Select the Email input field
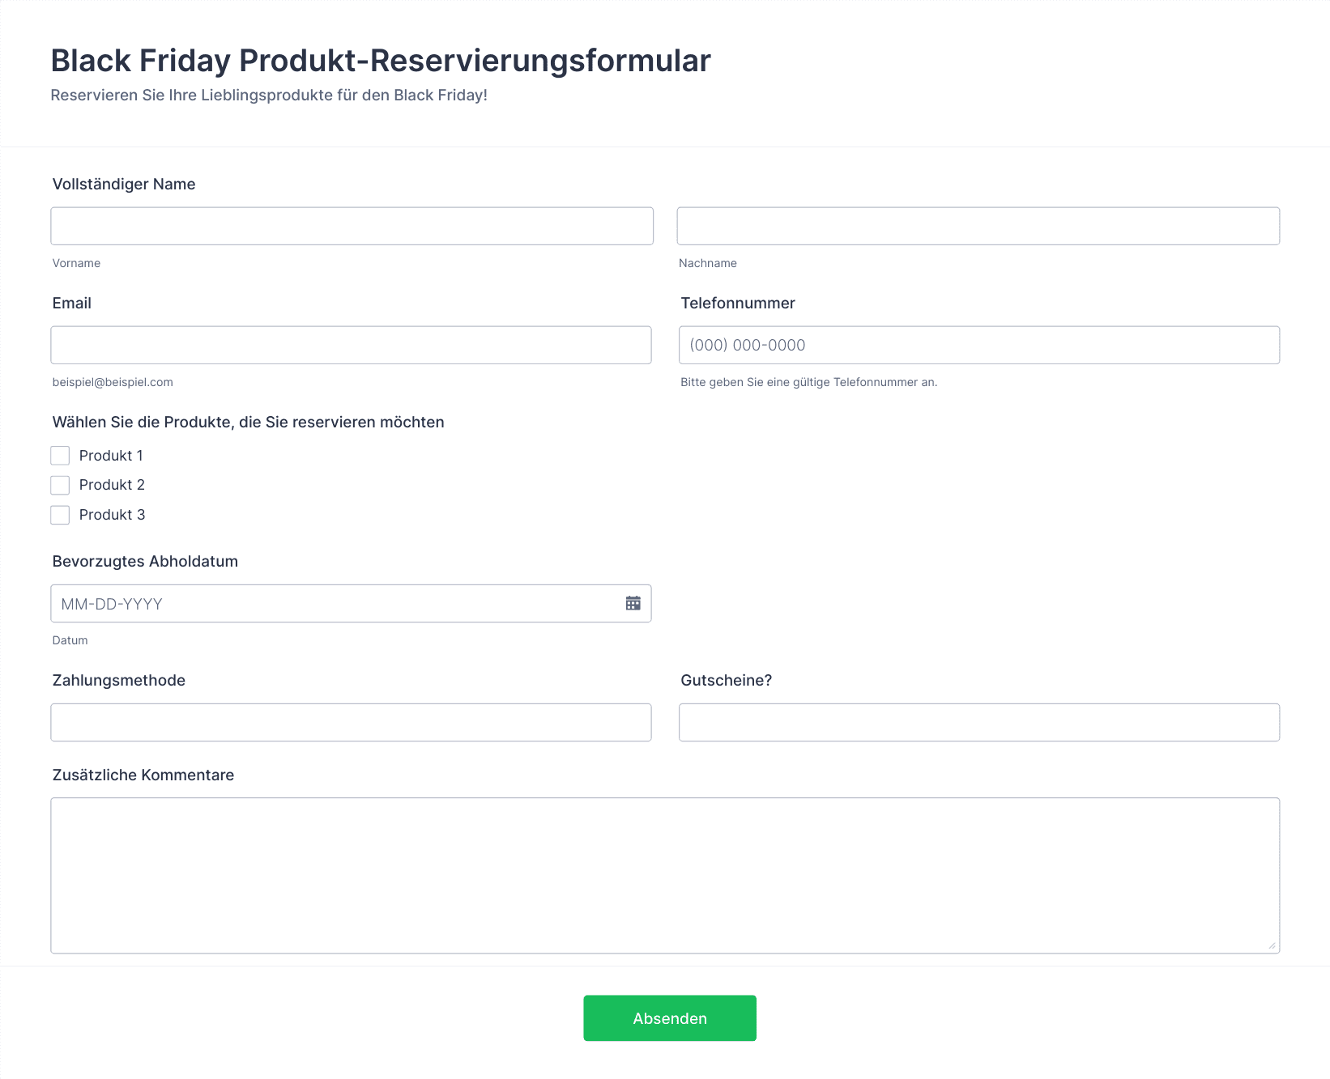1330x1079 pixels. click(351, 345)
